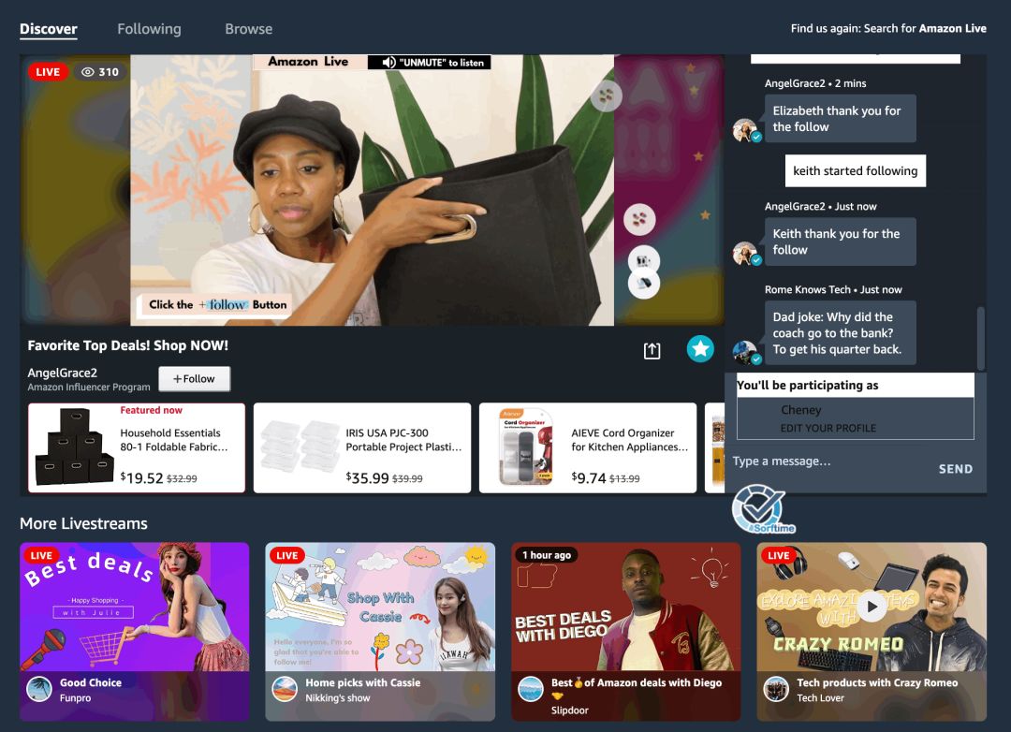Click AngelGrace2 avatar beside Keith thank you message

[x=746, y=254]
